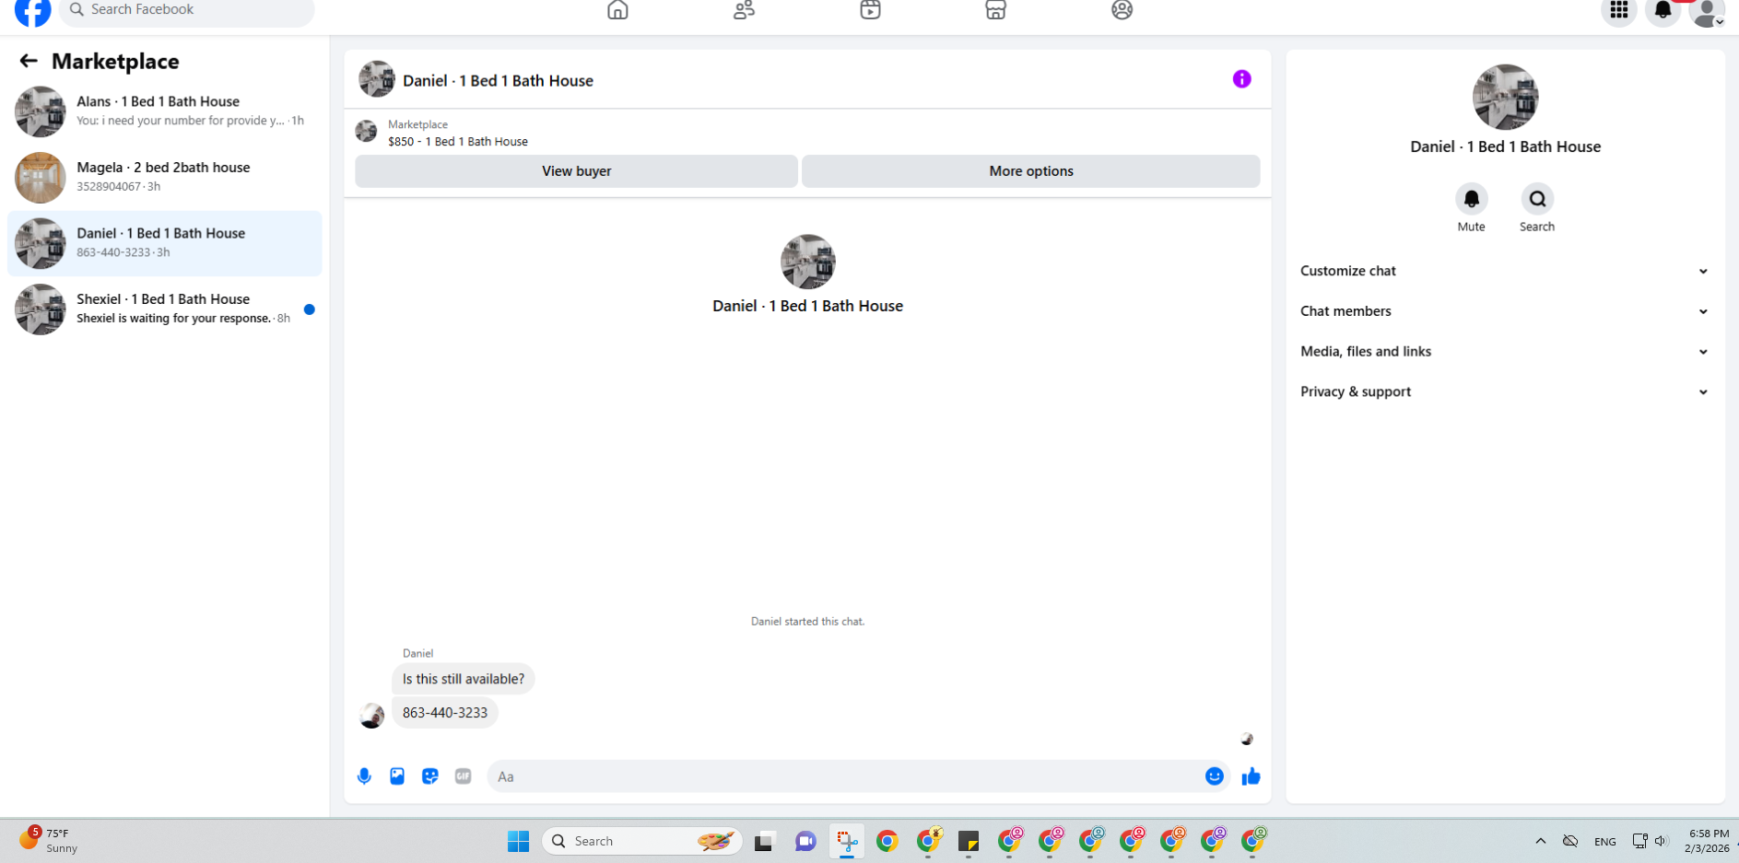Click the ENG language indicator
Viewport: 1739px width, 863px height.
coord(1604,842)
